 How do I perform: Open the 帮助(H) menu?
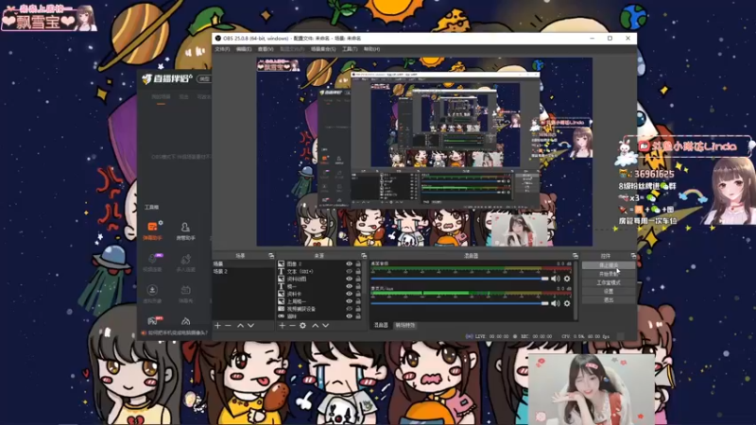pyautogui.click(x=371, y=49)
